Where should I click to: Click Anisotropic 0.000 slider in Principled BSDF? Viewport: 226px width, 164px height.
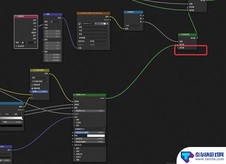[x=89, y=139]
